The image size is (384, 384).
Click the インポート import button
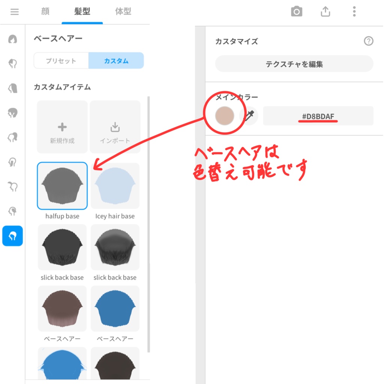[115, 126]
